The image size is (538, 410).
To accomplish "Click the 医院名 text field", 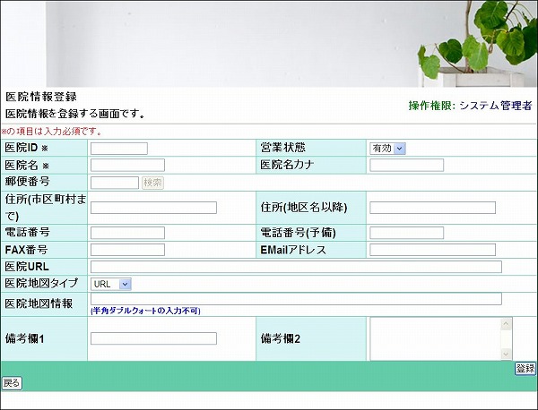I will [x=127, y=165].
